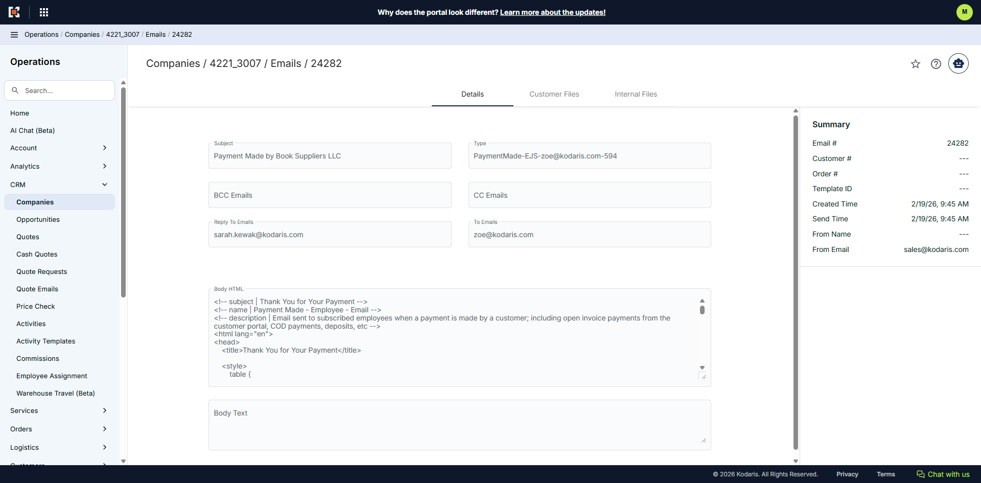Screen dimensions: 981x483
Task: Open the Terms footer link
Action: tap(886, 474)
